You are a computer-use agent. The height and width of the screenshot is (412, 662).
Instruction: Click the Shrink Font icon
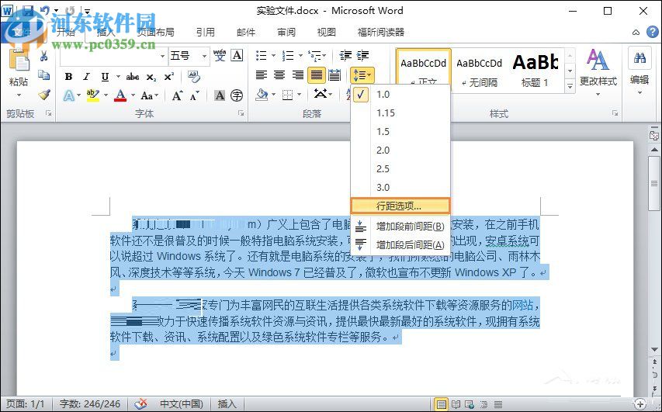[195, 96]
